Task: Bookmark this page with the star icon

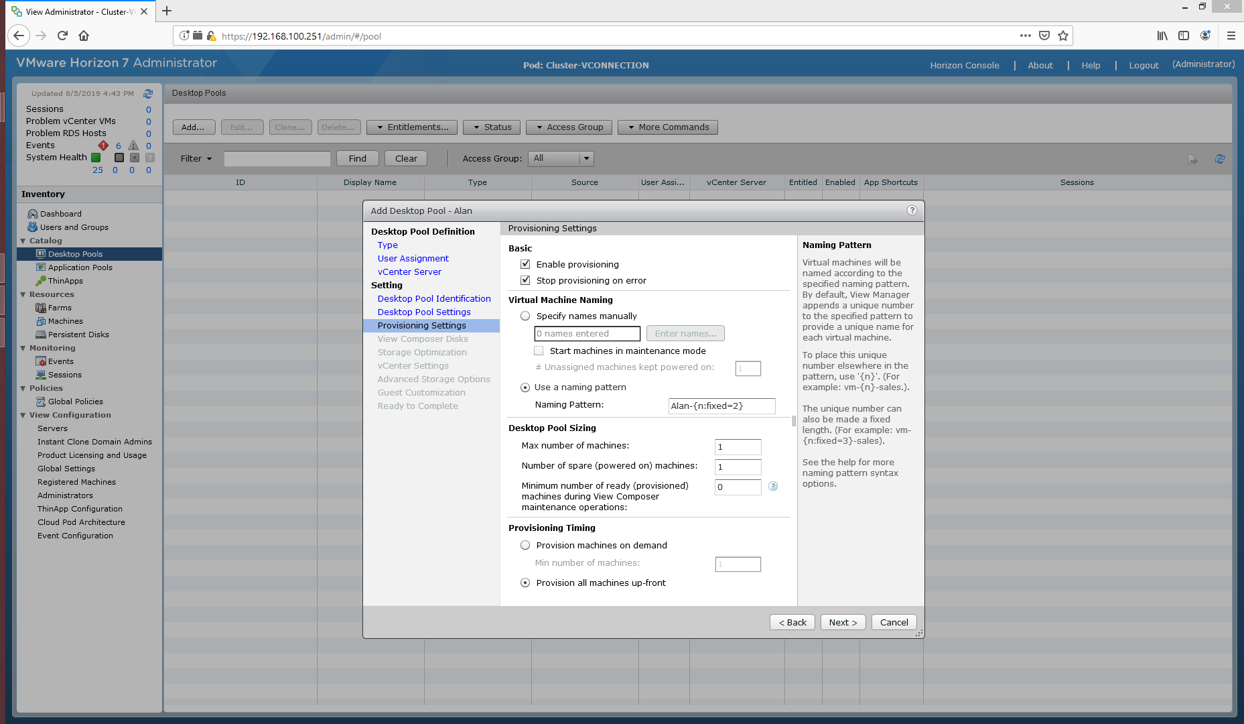Action: 1063,36
